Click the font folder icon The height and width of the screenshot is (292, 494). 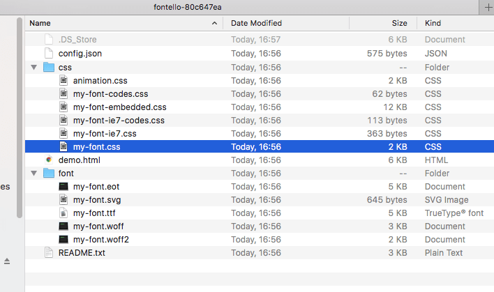[49, 173]
